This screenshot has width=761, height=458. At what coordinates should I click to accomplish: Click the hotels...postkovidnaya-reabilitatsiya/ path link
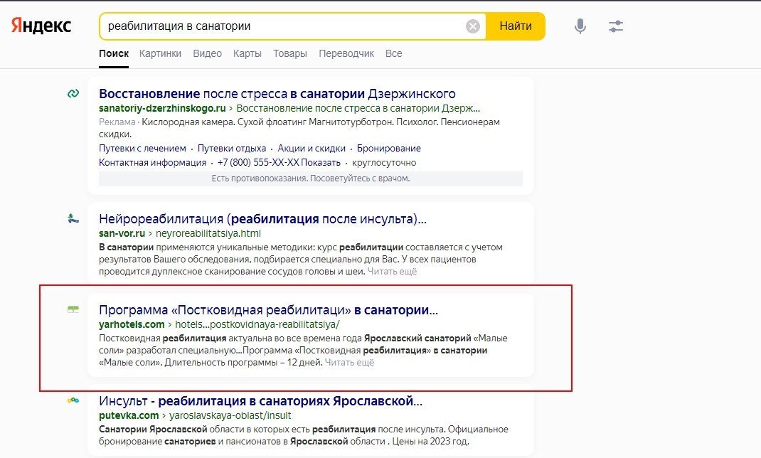pyautogui.click(x=257, y=324)
